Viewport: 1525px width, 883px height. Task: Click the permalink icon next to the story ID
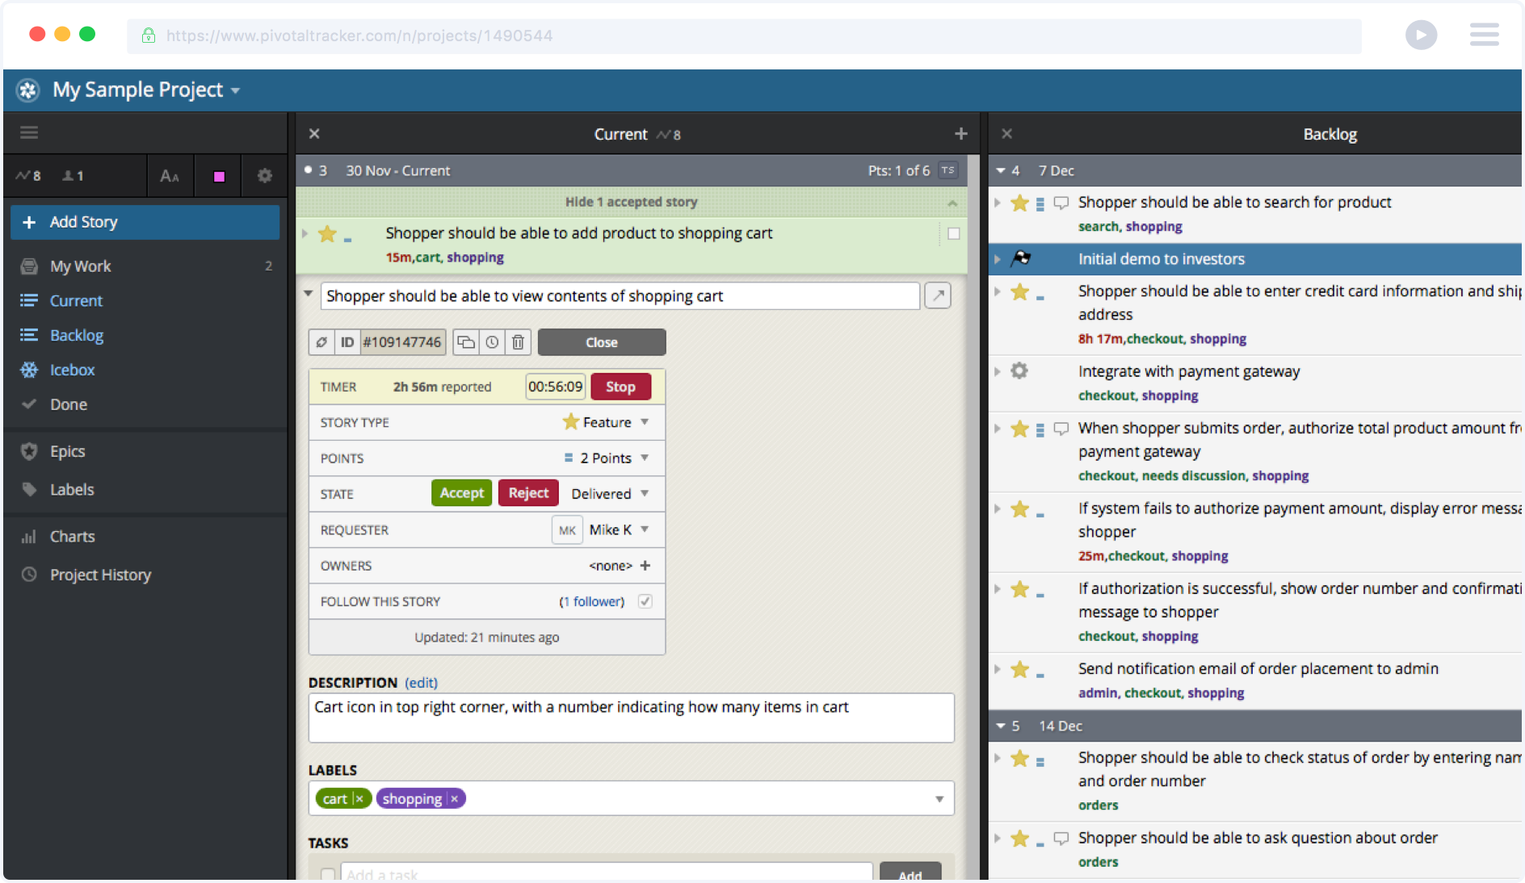(x=321, y=341)
